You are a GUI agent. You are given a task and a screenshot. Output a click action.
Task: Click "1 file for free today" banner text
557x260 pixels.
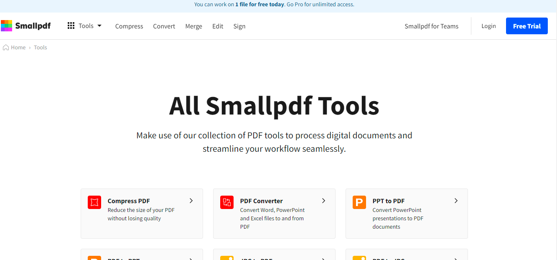pyautogui.click(x=260, y=5)
